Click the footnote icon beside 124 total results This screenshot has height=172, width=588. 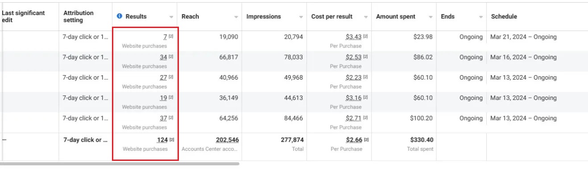(x=172, y=140)
